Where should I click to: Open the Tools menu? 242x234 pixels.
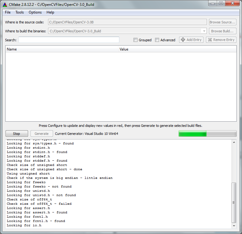tap(20, 12)
